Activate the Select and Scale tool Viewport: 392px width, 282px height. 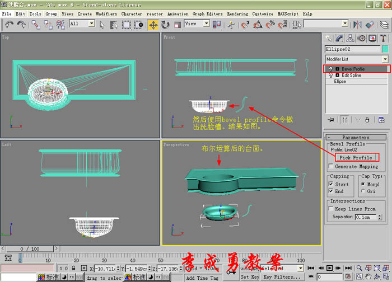178,25
